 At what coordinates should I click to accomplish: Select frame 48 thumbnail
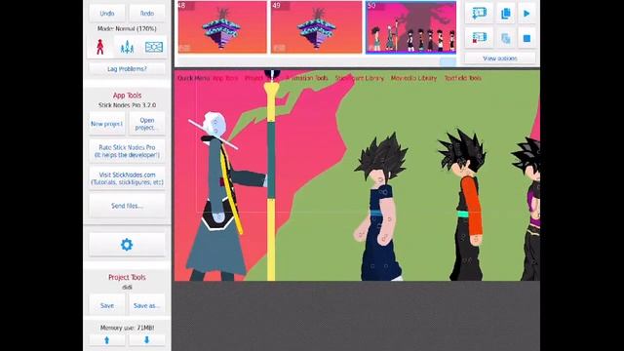[222, 27]
